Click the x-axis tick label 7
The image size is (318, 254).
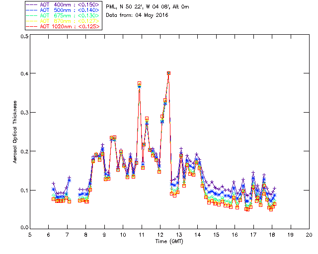click(x=67, y=235)
